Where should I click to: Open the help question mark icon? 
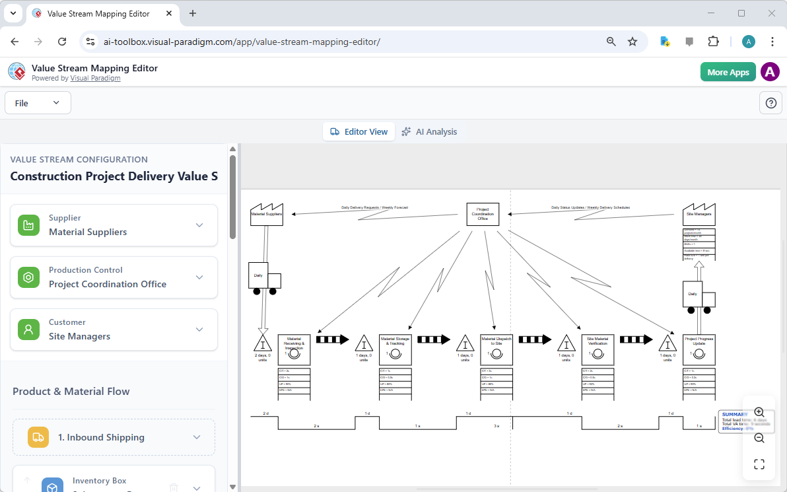tap(770, 102)
